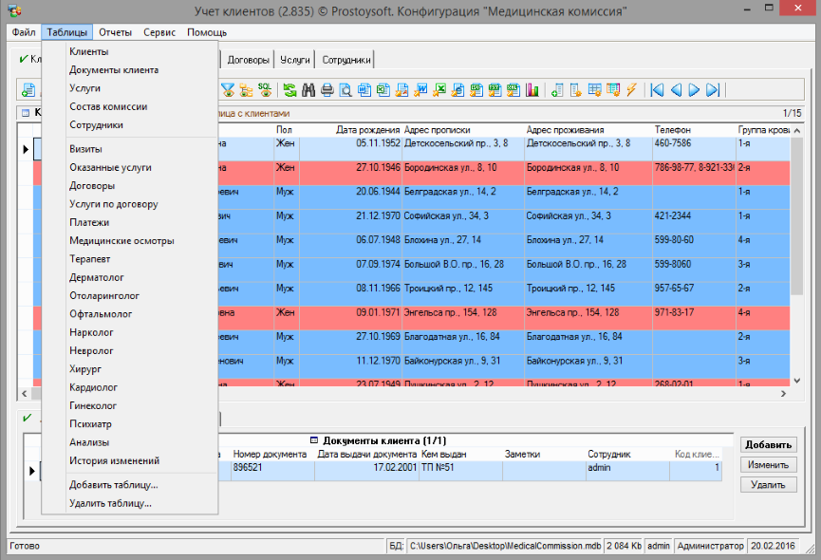
Task: Open the SQL query tool icon
Action: coord(265,90)
